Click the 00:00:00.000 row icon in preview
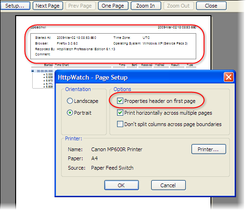 33,71
